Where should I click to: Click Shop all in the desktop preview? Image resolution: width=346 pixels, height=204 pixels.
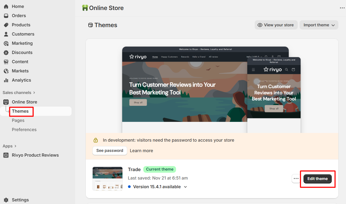pos(138,102)
